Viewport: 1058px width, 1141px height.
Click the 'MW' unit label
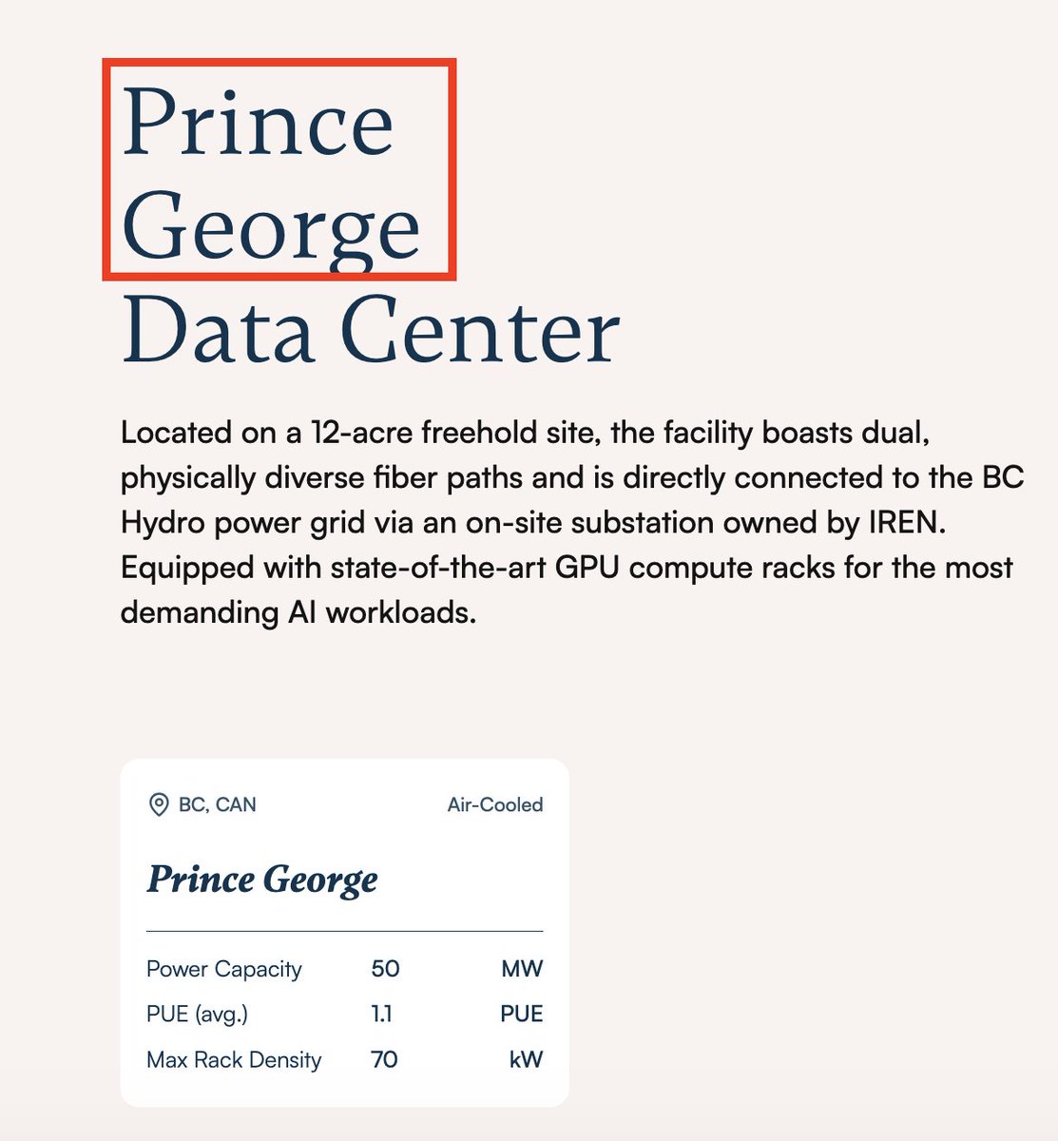tap(522, 969)
